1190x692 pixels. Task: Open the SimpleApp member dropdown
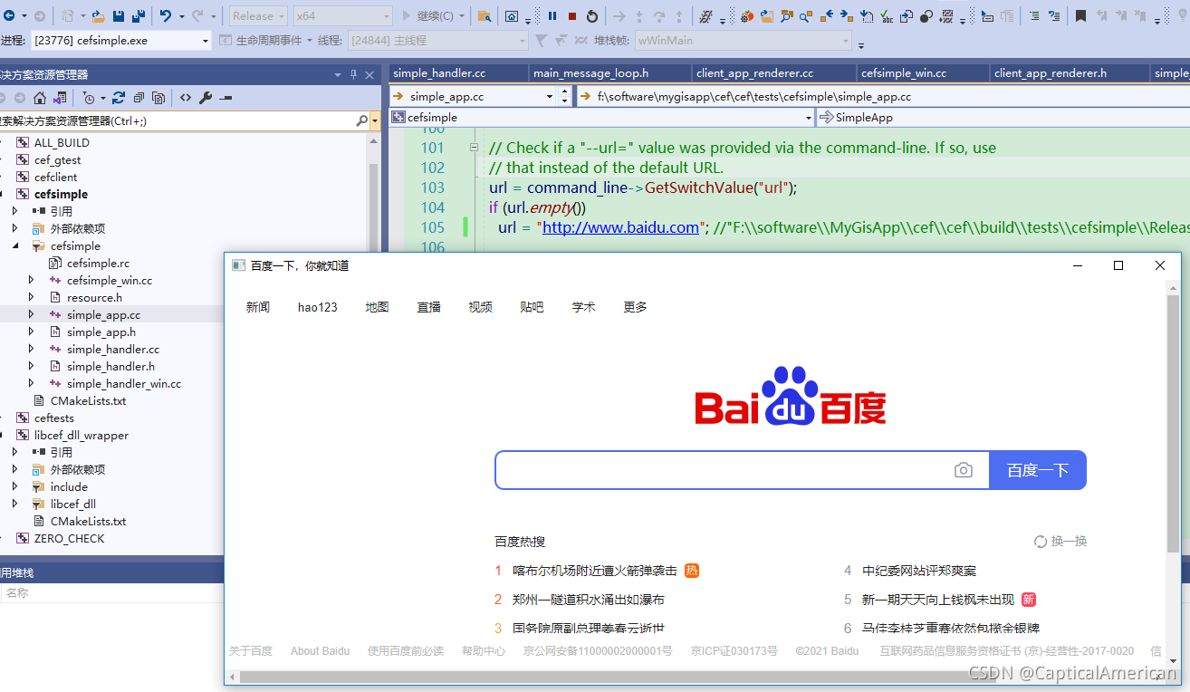coord(1003,118)
